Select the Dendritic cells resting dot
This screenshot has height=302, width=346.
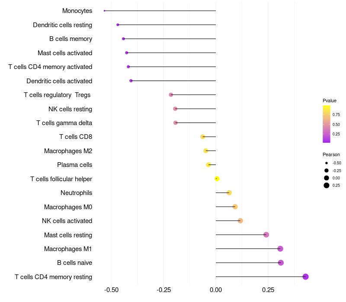[x=118, y=25]
